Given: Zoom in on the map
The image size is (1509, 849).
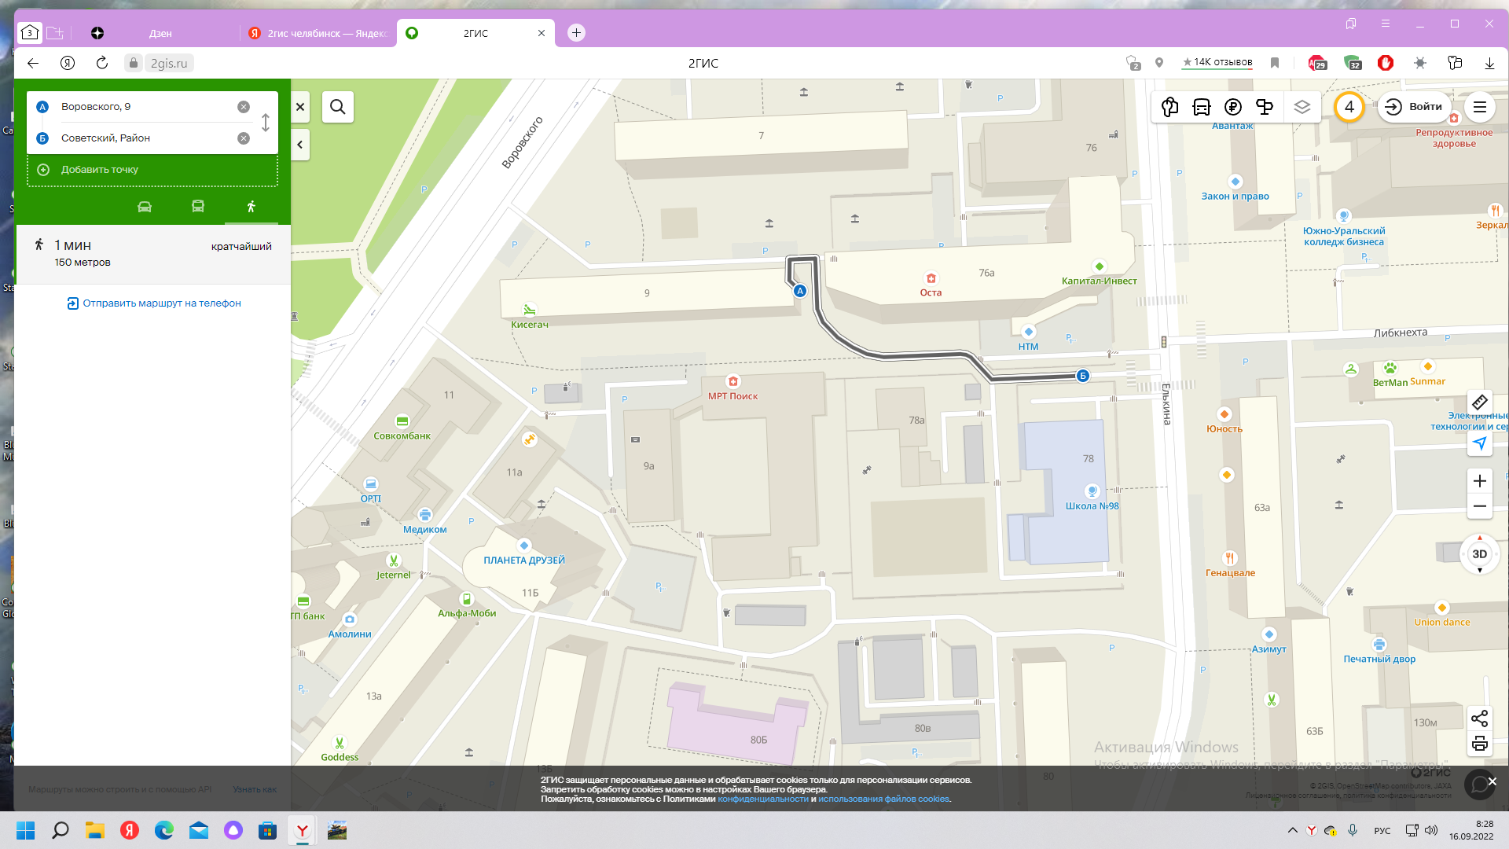Looking at the screenshot, I should [1480, 481].
